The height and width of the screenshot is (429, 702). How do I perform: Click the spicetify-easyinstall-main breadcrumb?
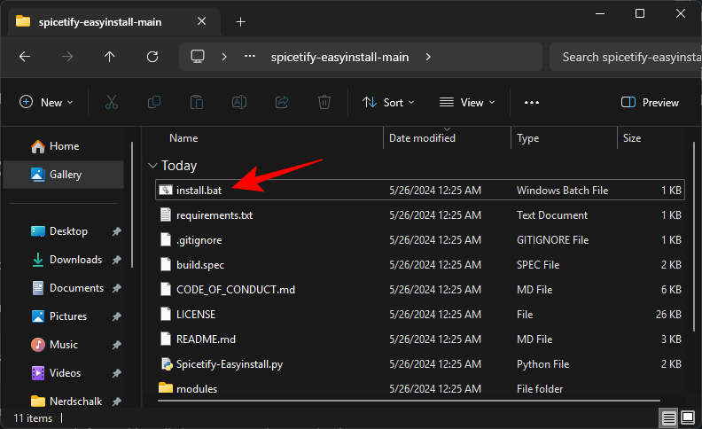339,58
